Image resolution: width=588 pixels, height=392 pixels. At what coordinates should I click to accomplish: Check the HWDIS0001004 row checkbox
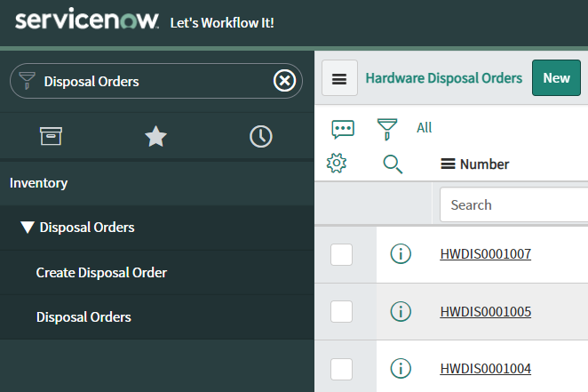(341, 369)
